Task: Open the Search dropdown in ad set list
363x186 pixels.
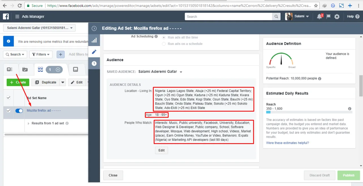Action: point(15,54)
